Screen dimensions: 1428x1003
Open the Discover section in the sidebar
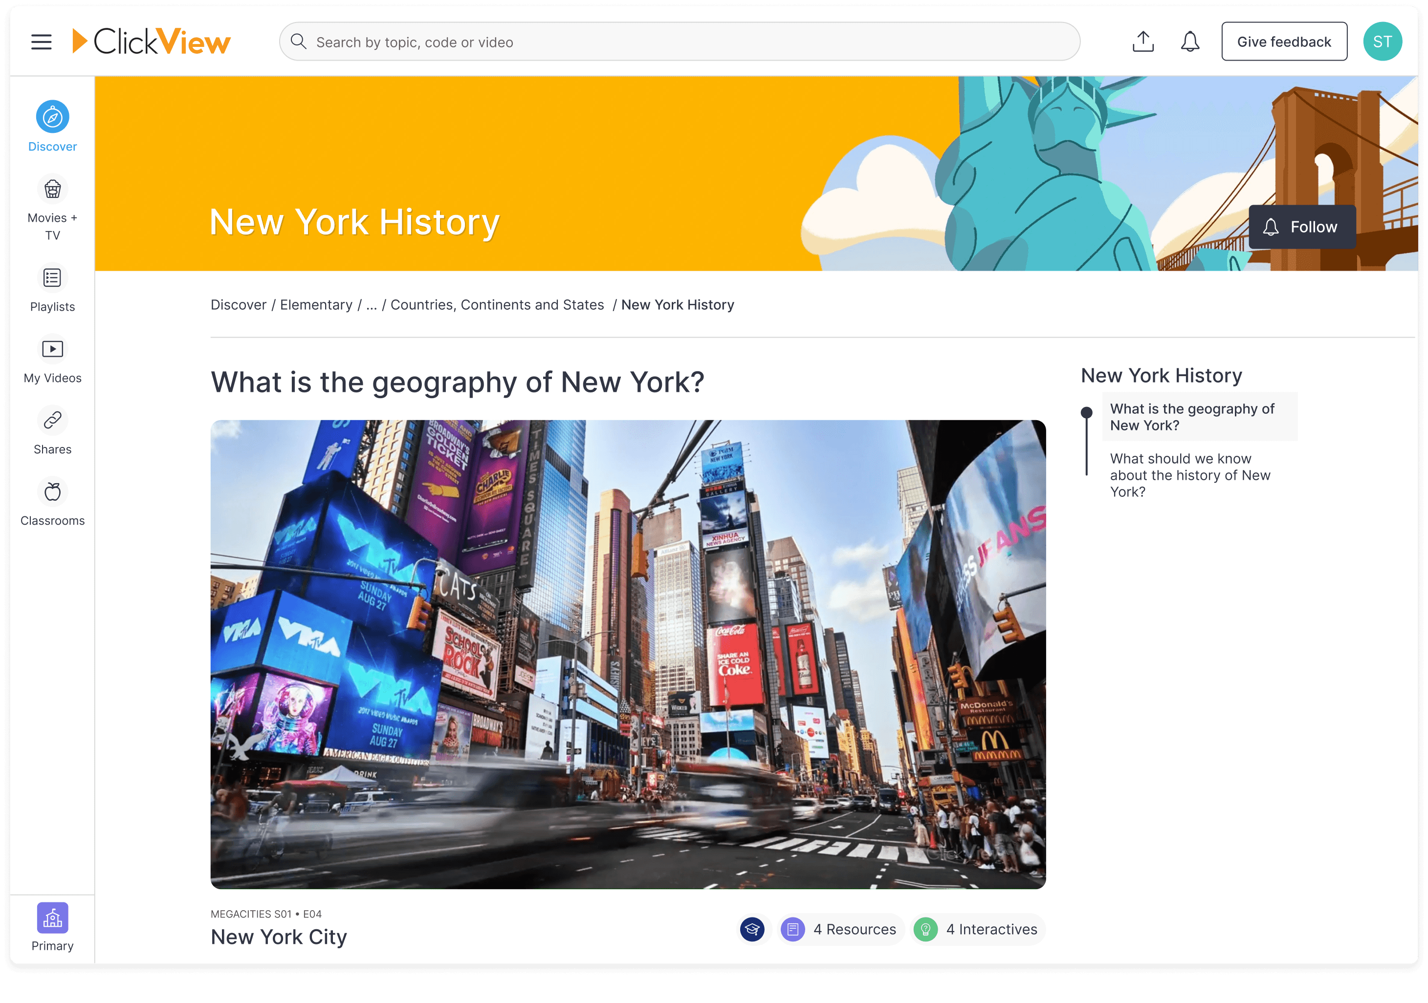[x=52, y=126]
